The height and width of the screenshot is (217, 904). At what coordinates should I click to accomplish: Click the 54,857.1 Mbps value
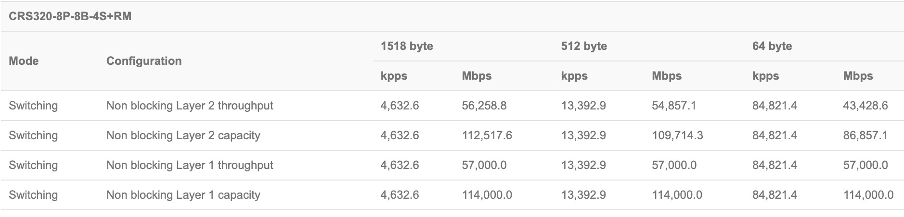(x=674, y=106)
